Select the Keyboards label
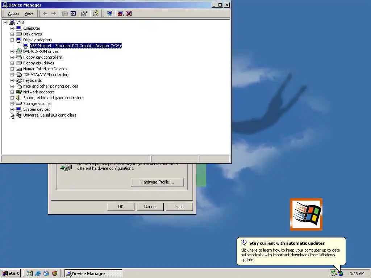 (32, 80)
